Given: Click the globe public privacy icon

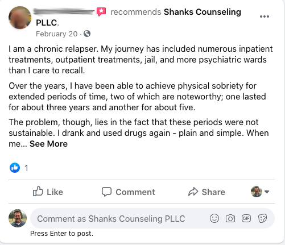Looking at the screenshot, I should tap(87, 34).
